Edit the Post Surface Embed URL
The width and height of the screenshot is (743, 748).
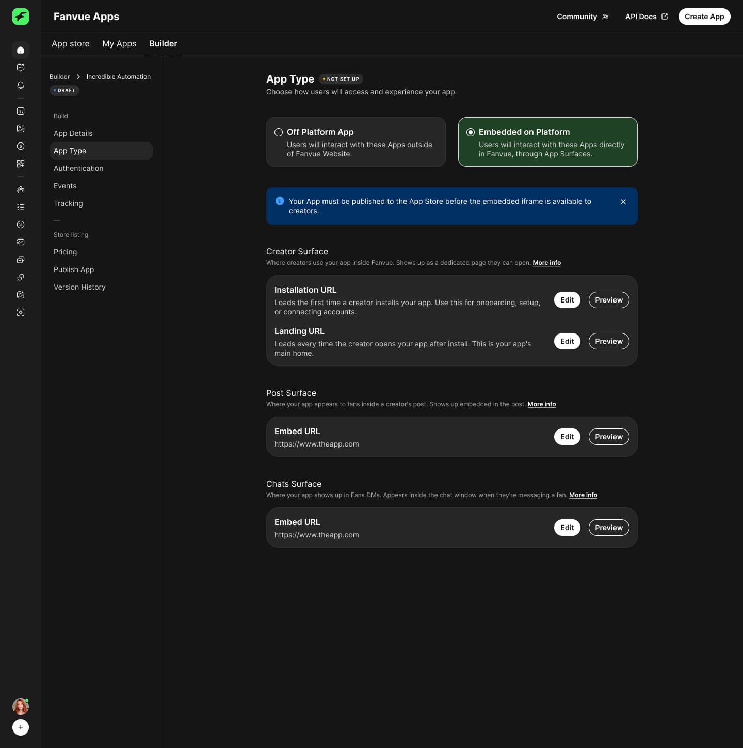click(567, 437)
